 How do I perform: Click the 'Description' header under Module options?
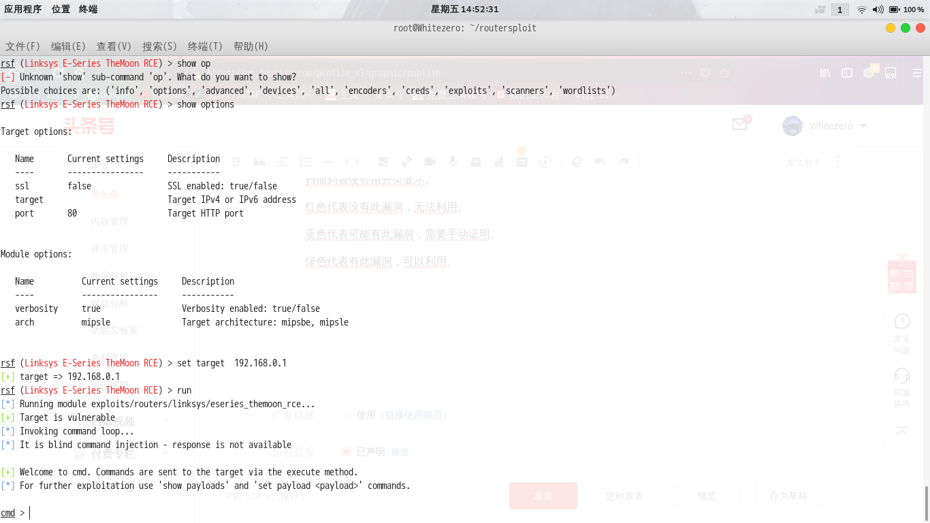coord(208,281)
